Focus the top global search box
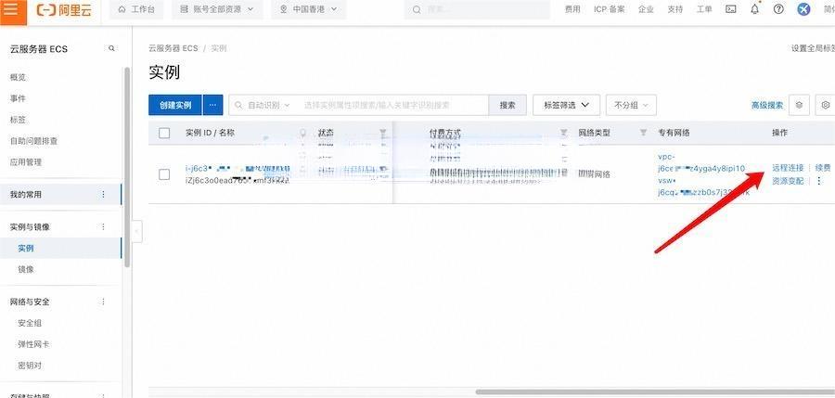The width and height of the screenshot is (835, 398). click(x=477, y=9)
